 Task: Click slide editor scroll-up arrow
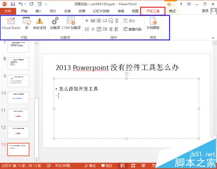pyautogui.click(x=214, y=43)
